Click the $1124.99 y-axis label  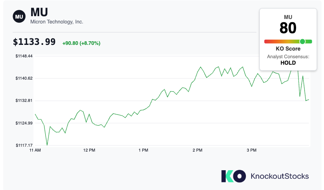[24, 123]
